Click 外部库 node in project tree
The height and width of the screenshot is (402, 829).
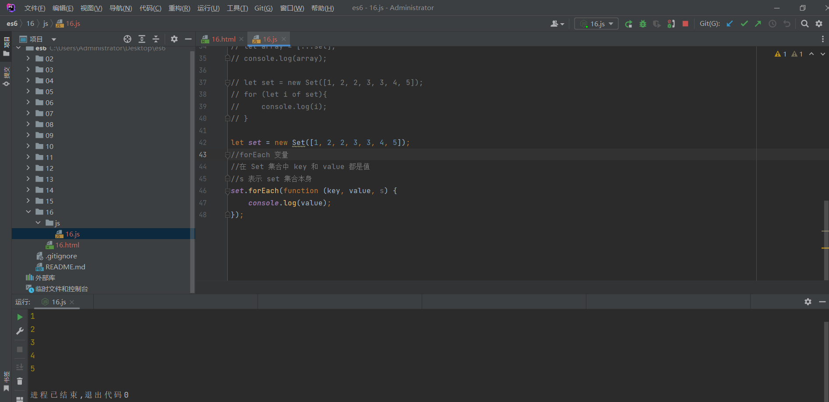pyautogui.click(x=45, y=278)
